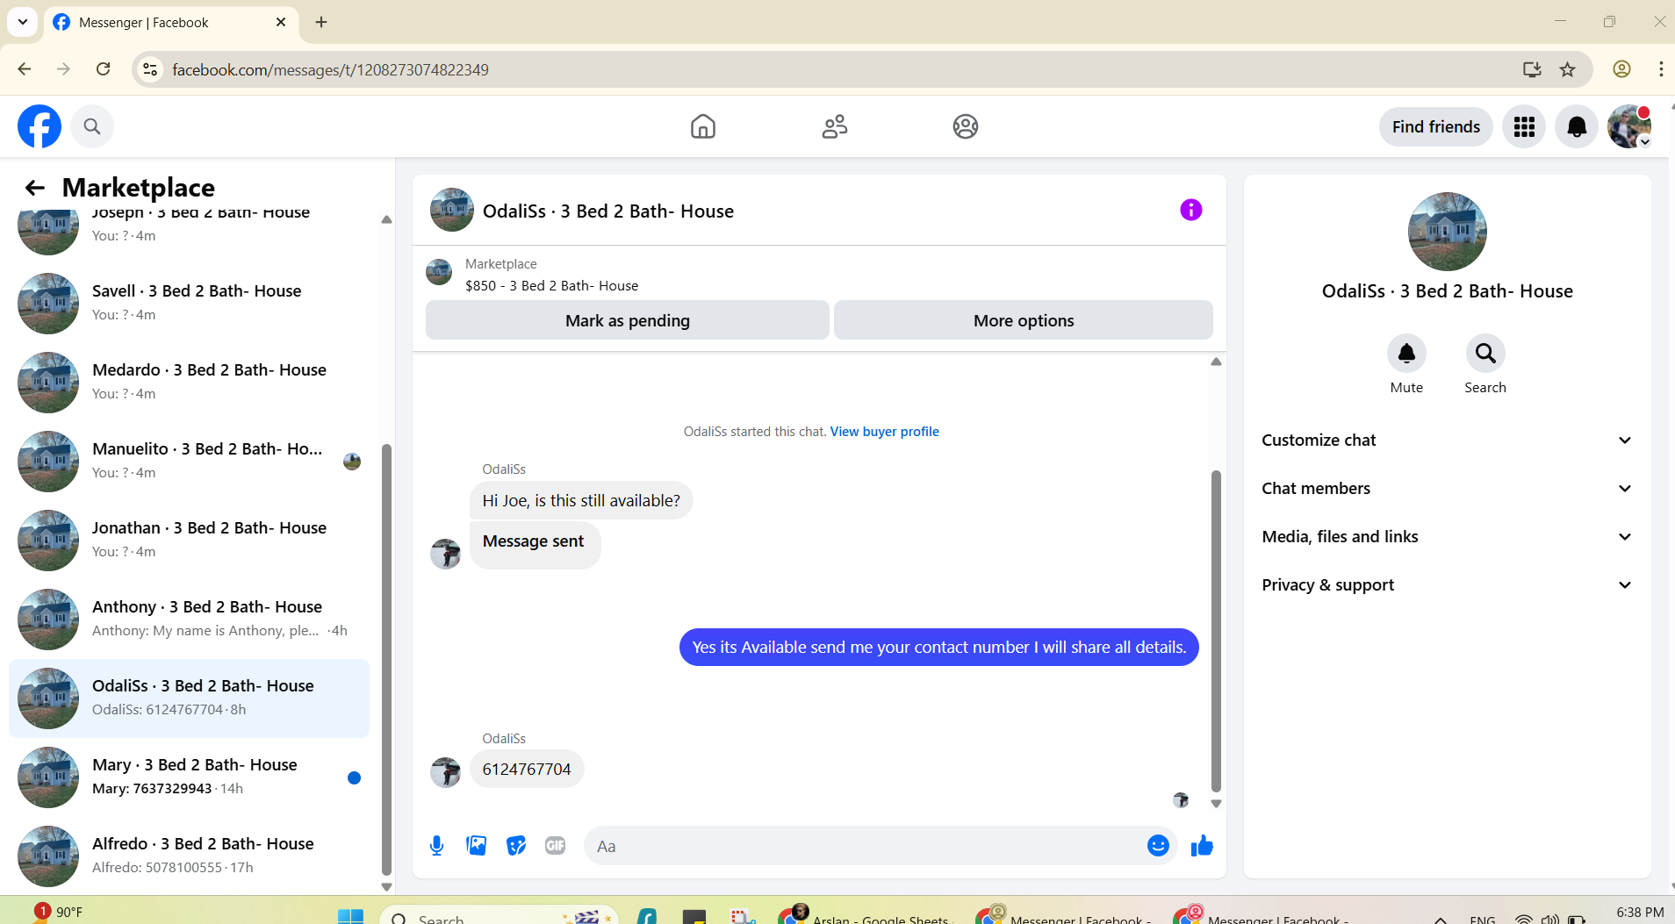Viewport: 1675px width, 924px height.
Task: Attach a photo using the image icon
Action: [x=477, y=846]
